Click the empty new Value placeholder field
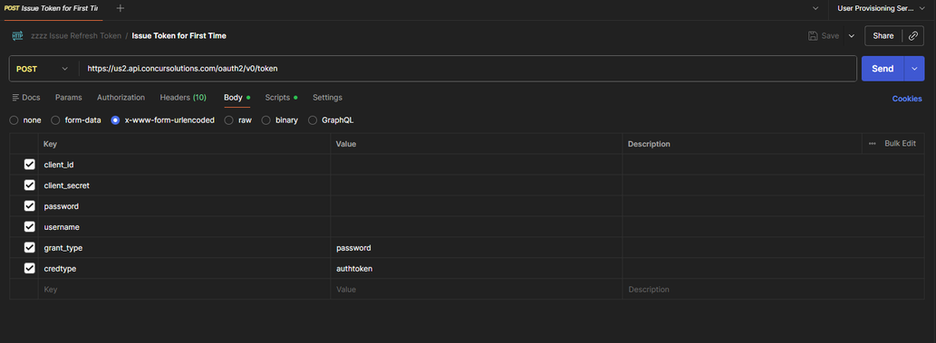 [x=477, y=290]
